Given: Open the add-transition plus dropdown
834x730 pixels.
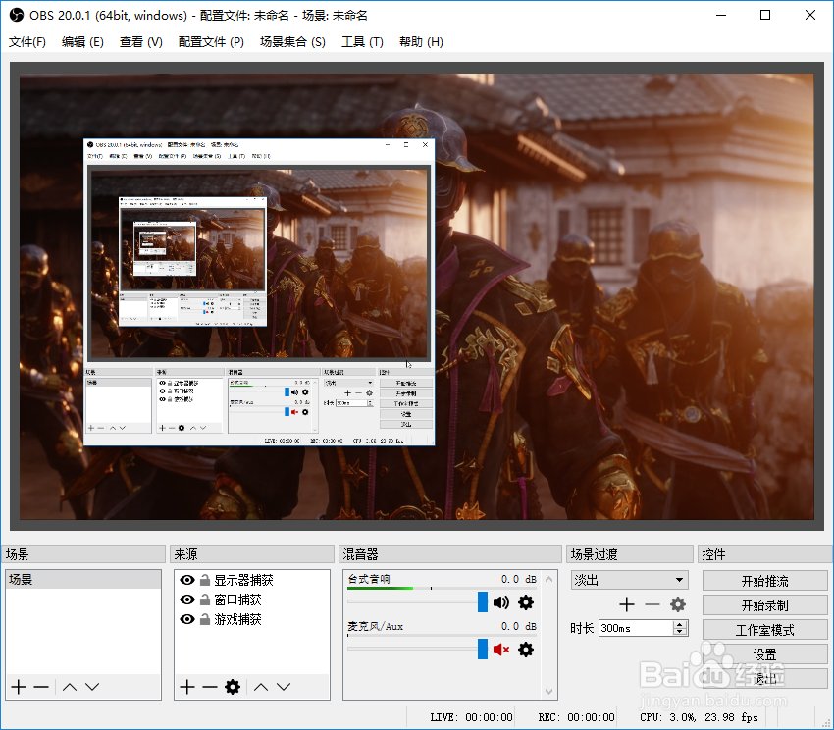Looking at the screenshot, I should coord(625,604).
